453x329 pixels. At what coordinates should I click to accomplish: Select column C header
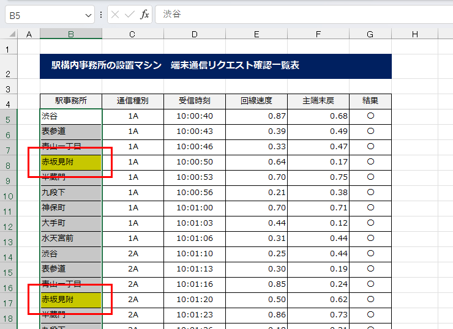[133, 34]
